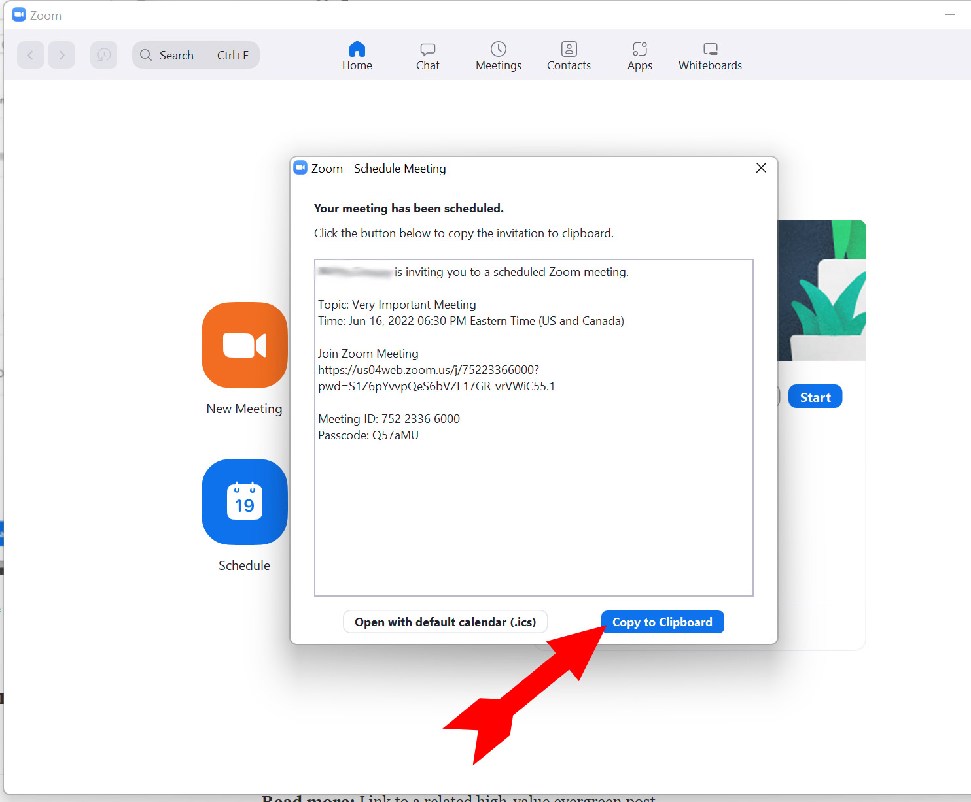Minimize the Zoom main window

pyautogui.click(x=949, y=14)
